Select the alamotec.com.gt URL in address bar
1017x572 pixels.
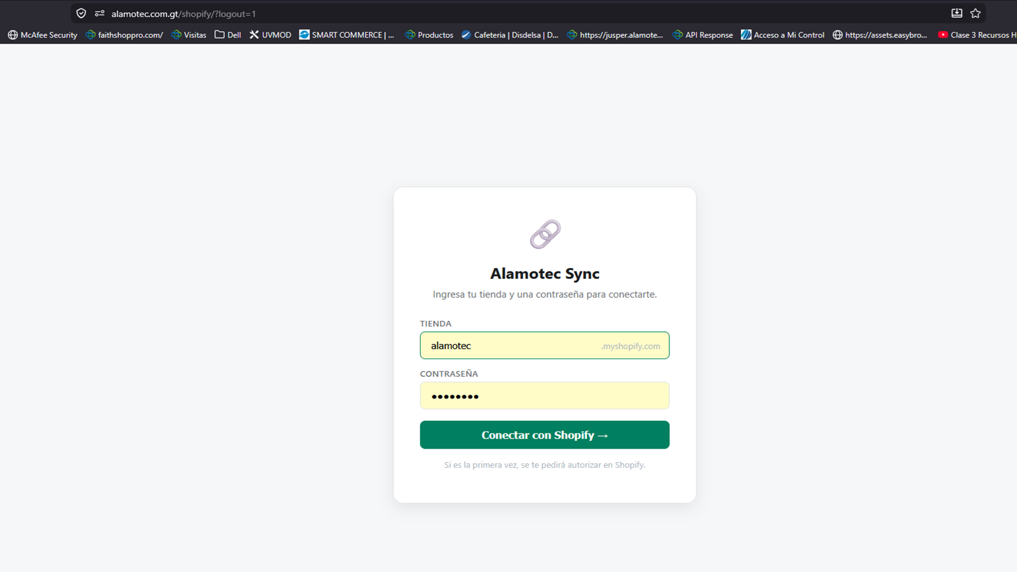184,14
